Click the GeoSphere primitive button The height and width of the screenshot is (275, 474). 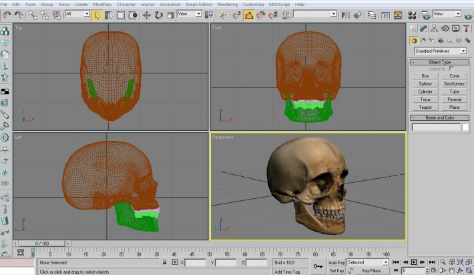pos(454,84)
